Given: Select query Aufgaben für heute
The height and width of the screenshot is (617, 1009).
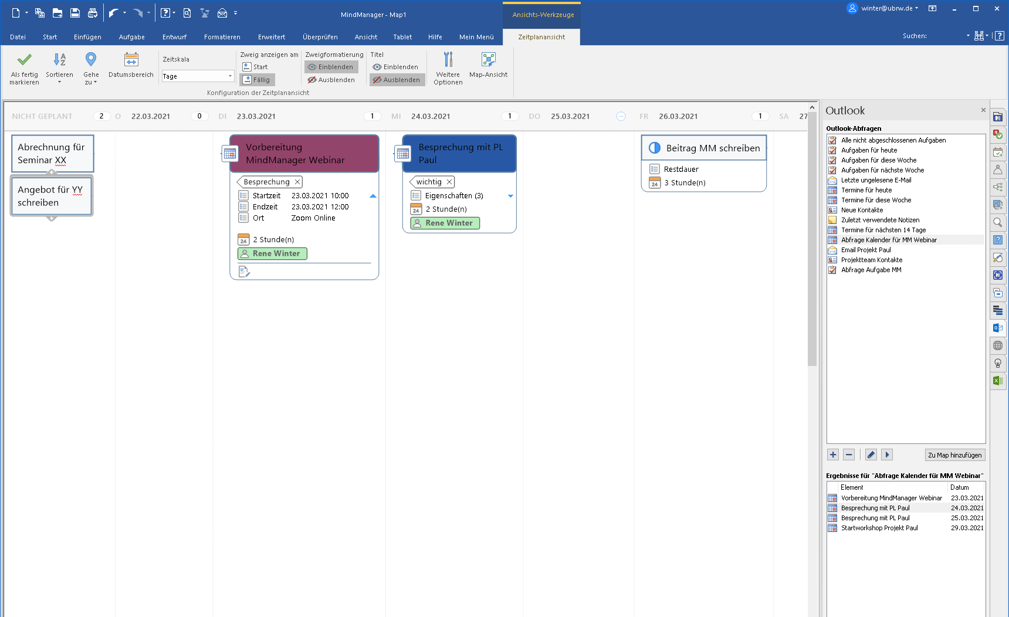Looking at the screenshot, I should point(869,150).
